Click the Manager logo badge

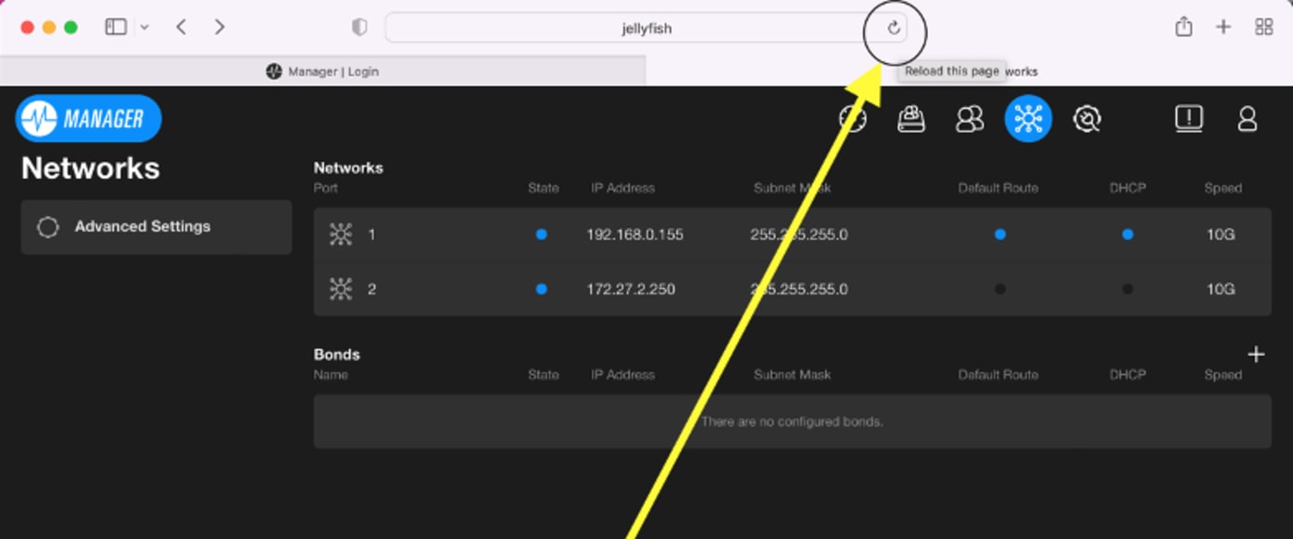click(x=89, y=118)
